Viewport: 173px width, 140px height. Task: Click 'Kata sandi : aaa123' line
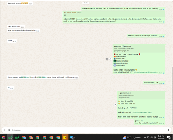pos(127,103)
